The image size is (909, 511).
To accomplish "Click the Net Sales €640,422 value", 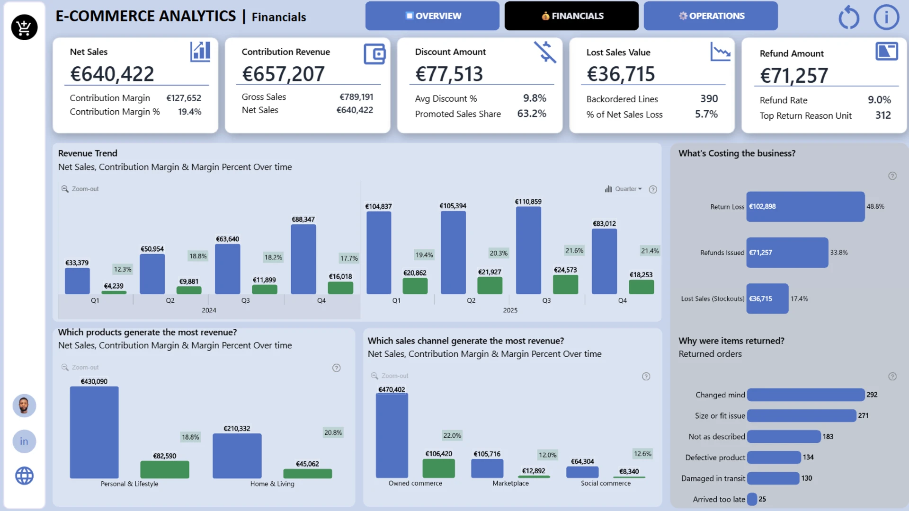I will point(112,74).
